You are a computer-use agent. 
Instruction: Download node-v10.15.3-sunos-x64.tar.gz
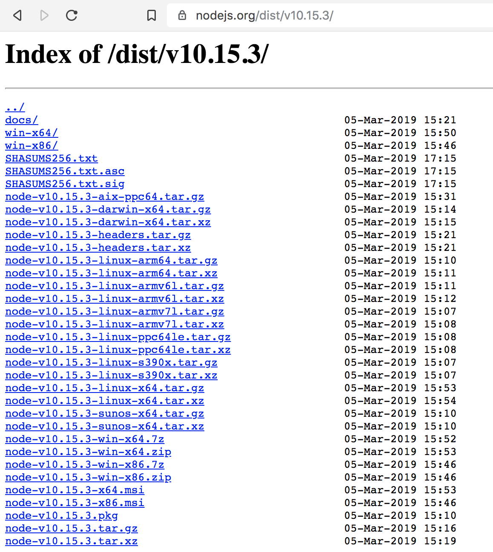105,413
